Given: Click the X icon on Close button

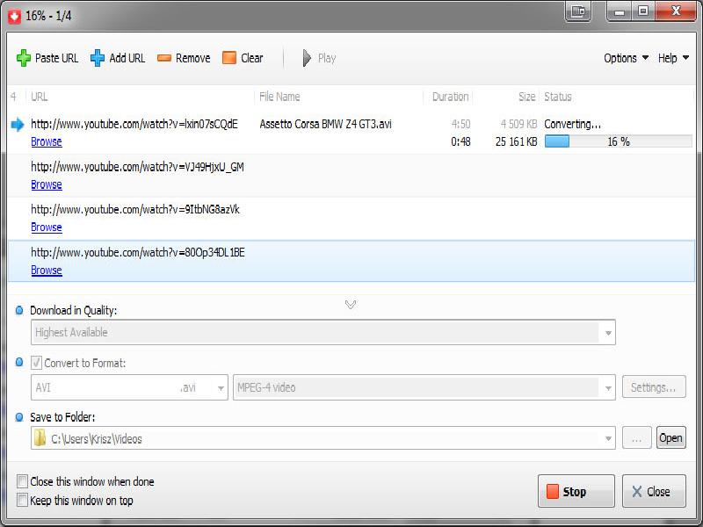Looking at the screenshot, I should click(x=636, y=492).
